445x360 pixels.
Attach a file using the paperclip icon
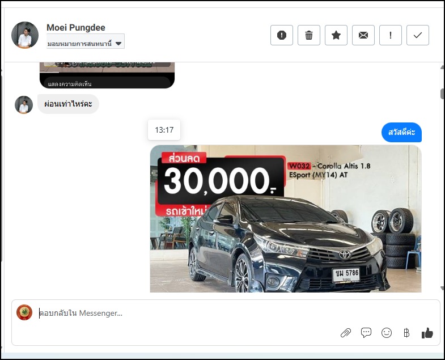346,333
